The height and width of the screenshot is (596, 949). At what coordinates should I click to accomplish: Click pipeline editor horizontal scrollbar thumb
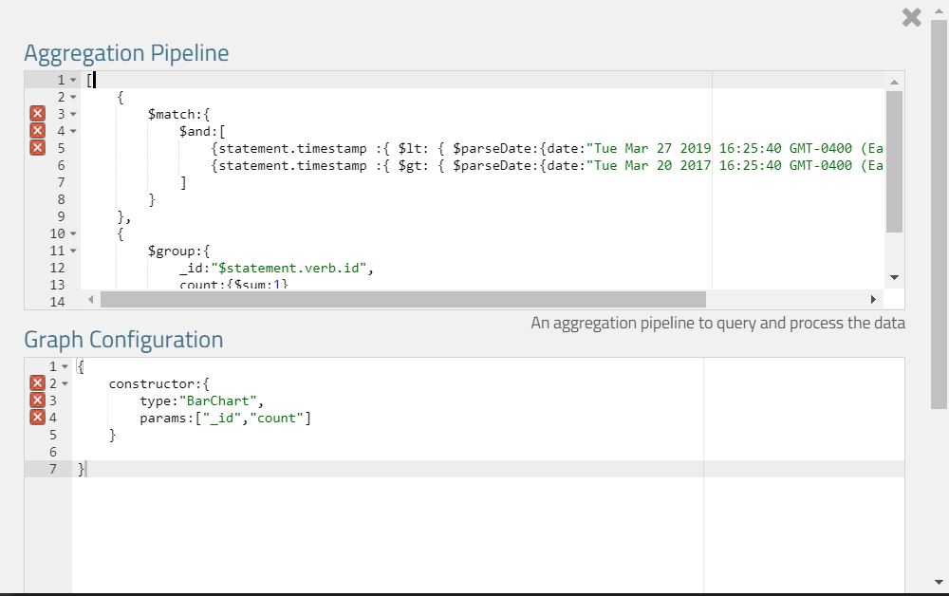[402, 300]
